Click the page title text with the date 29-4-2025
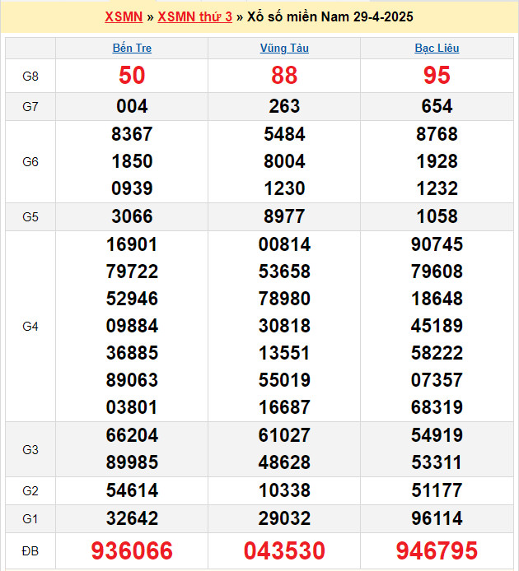The width and height of the screenshot is (519, 571). point(330,16)
